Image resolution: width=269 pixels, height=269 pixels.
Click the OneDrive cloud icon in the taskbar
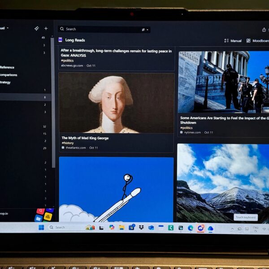click(x=210, y=228)
